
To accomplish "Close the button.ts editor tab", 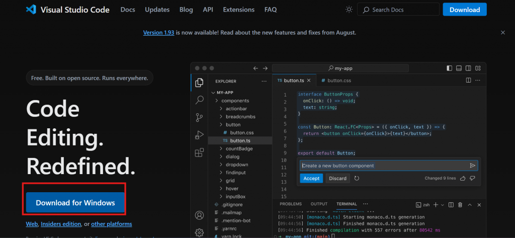I will tap(309, 81).
